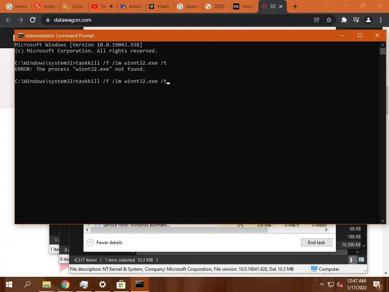Go back in Chrome history
The height and width of the screenshot is (292, 389).
pos(8,20)
